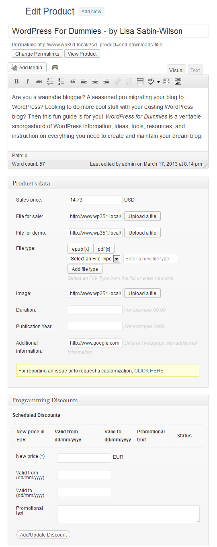The height and width of the screenshot is (547, 217).
Task: Click the File for demo URL field
Action: coord(95,233)
